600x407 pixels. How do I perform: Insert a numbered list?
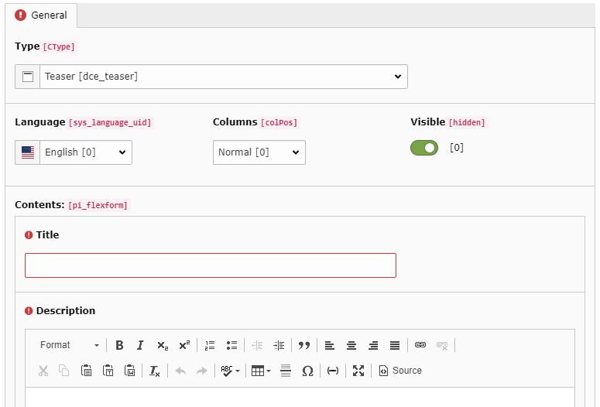click(x=210, y=345)
